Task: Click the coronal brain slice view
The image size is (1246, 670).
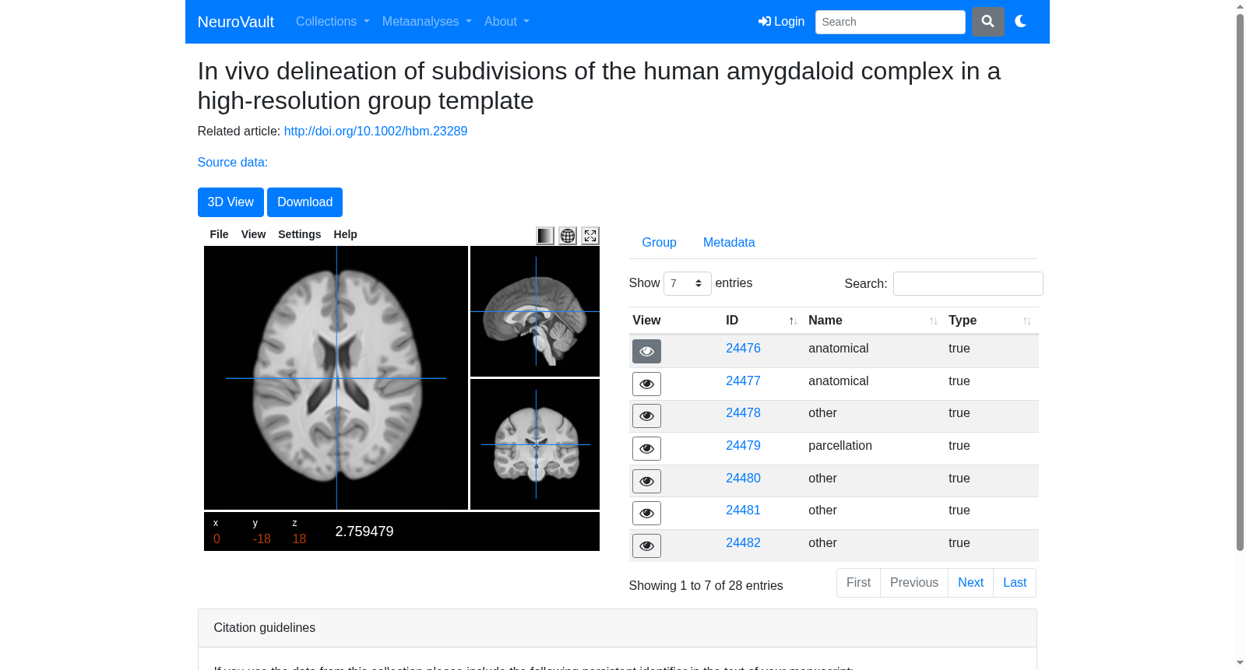Action: [x=535, y=444]
